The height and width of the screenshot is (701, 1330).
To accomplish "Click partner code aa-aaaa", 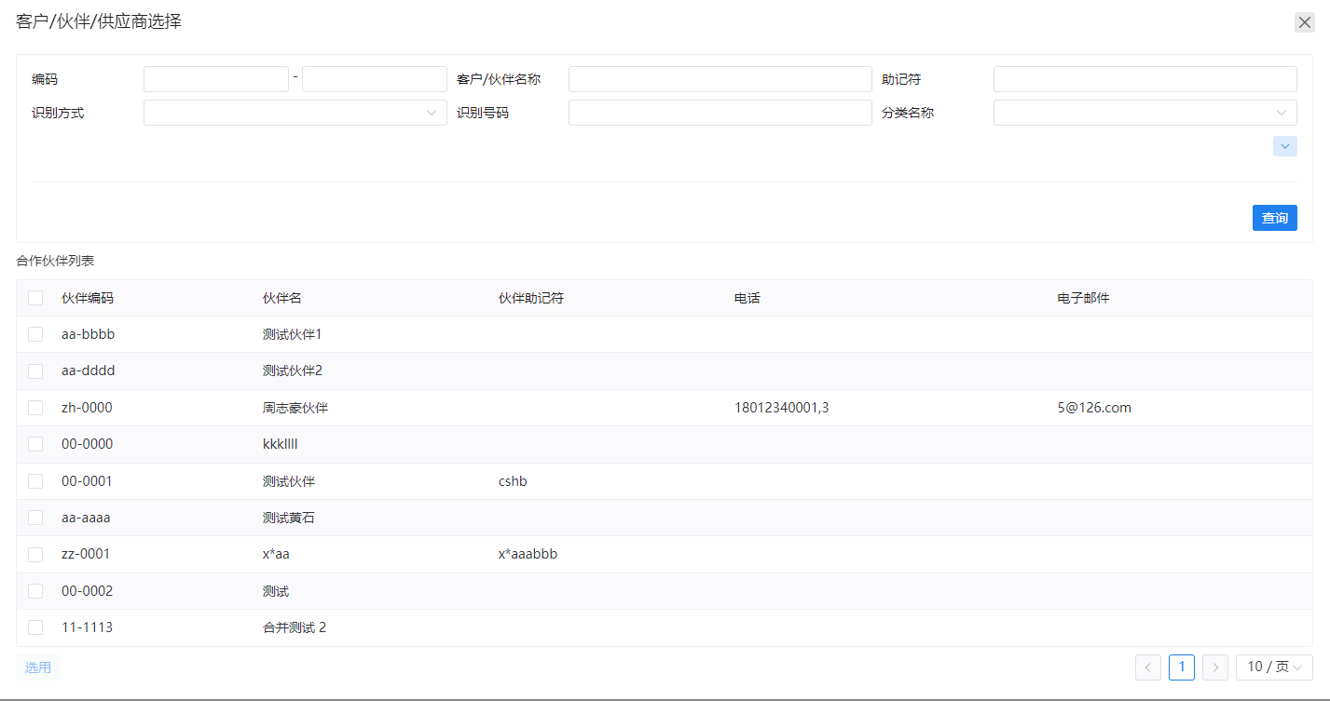I will [x=86, y=518].
